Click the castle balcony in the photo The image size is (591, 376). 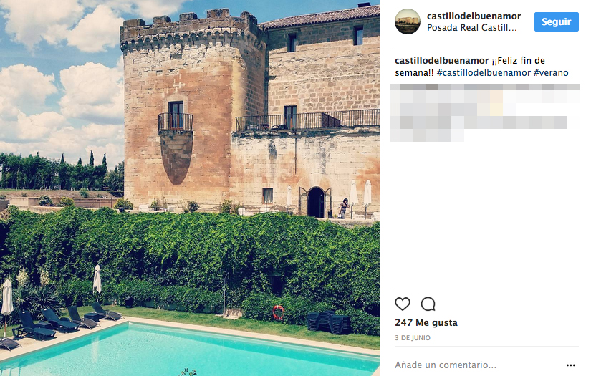(176, 122)
